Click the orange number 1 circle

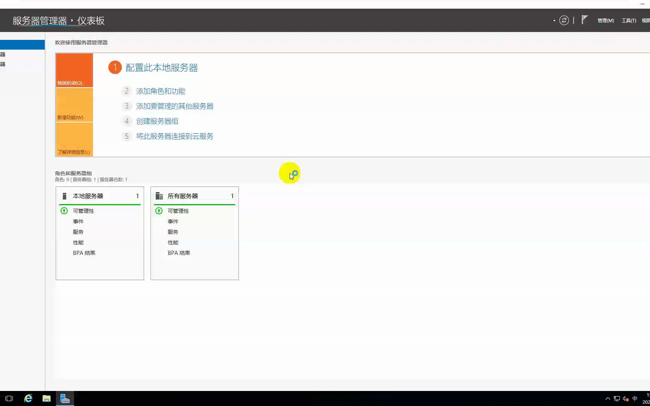(115, 68)
